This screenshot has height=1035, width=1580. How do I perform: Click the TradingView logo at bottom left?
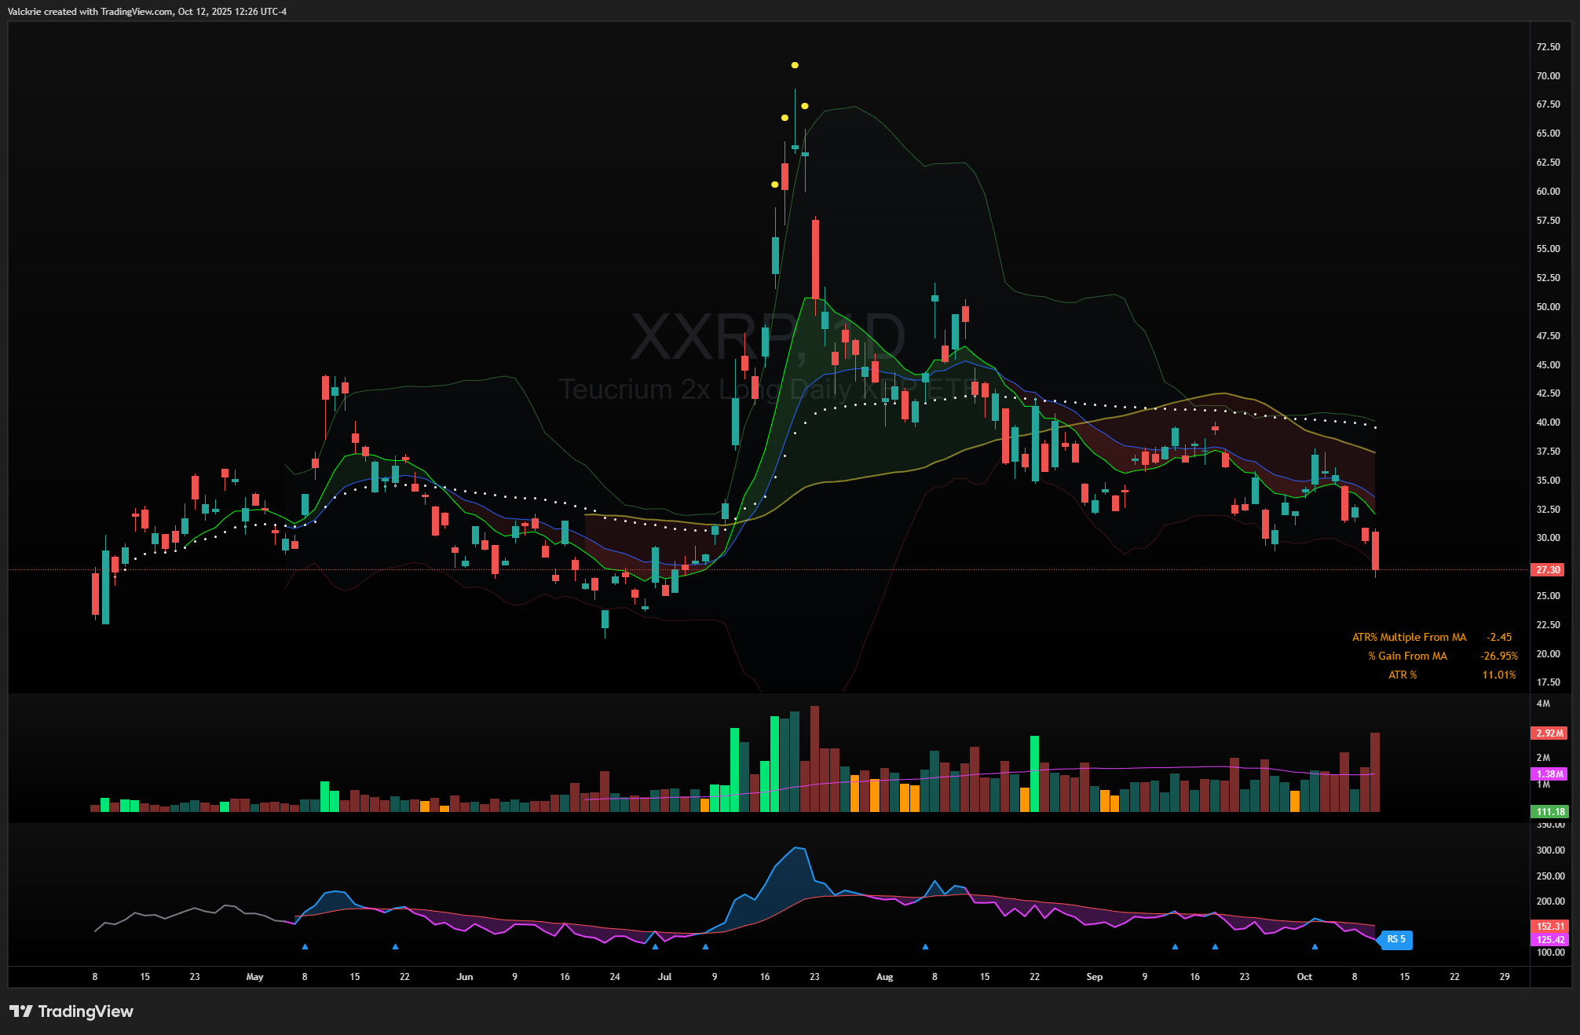point(71,1011)
